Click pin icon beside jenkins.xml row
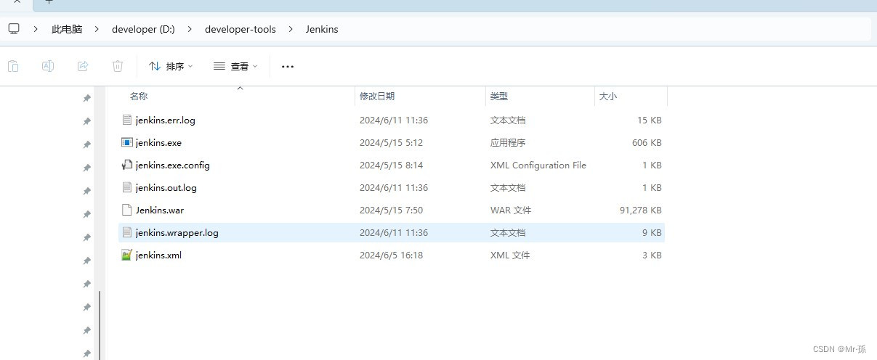877x360 pixels. [x=86, y=261]
